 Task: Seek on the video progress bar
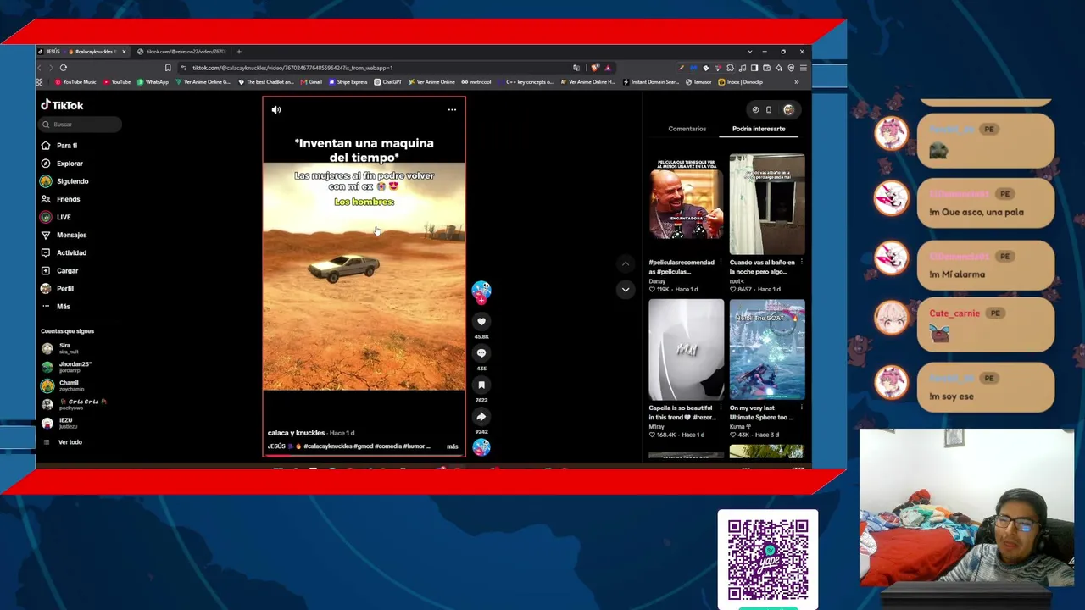click(x=364, y=456)
